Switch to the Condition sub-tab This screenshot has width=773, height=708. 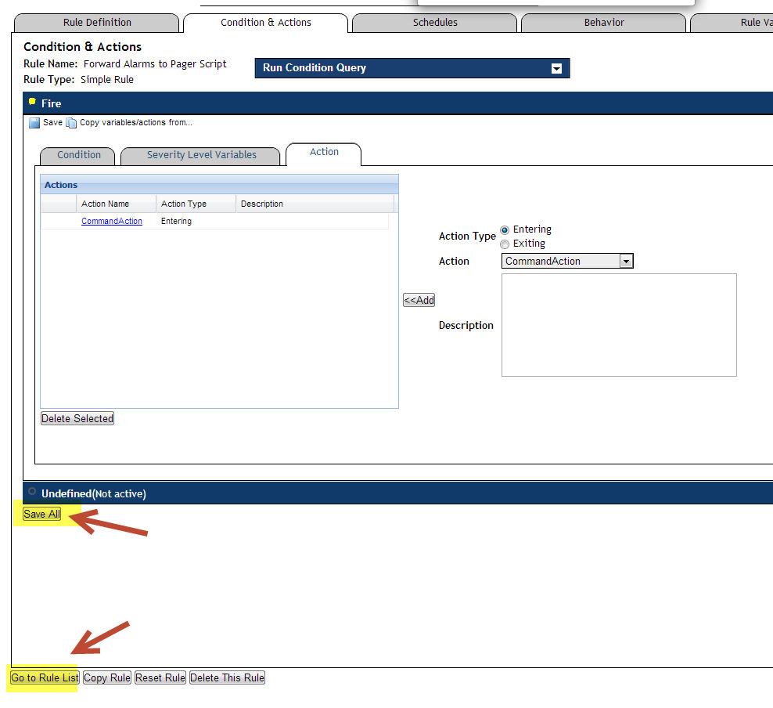[x=78, y=155]
